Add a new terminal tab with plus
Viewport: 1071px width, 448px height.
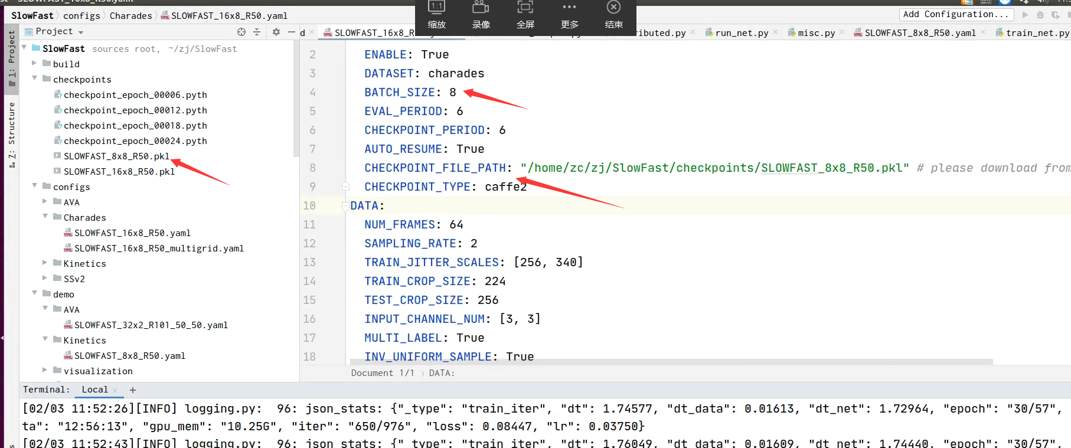click(x=133, y=390)
